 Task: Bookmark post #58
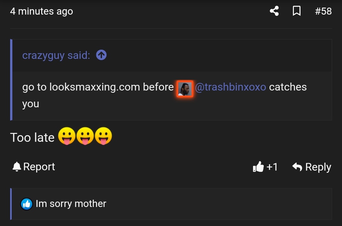(x=296, y=11)
